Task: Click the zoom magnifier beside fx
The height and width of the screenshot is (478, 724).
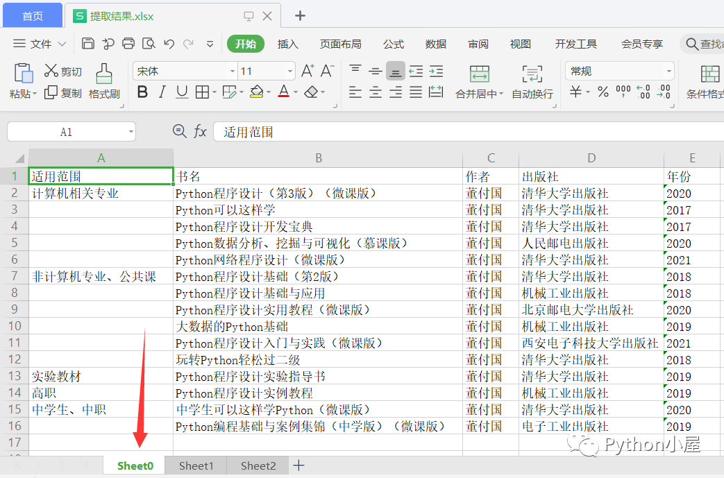Action: click(179, 132)
